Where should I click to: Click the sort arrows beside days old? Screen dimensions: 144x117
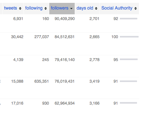click(x=96, y=8)
